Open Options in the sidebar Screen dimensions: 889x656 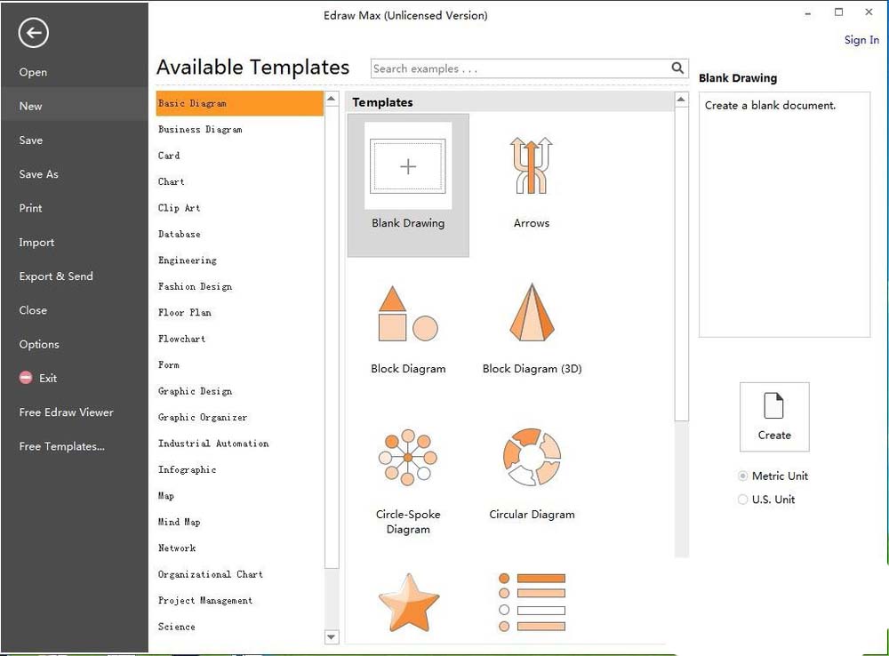click(x=39, y=344)
